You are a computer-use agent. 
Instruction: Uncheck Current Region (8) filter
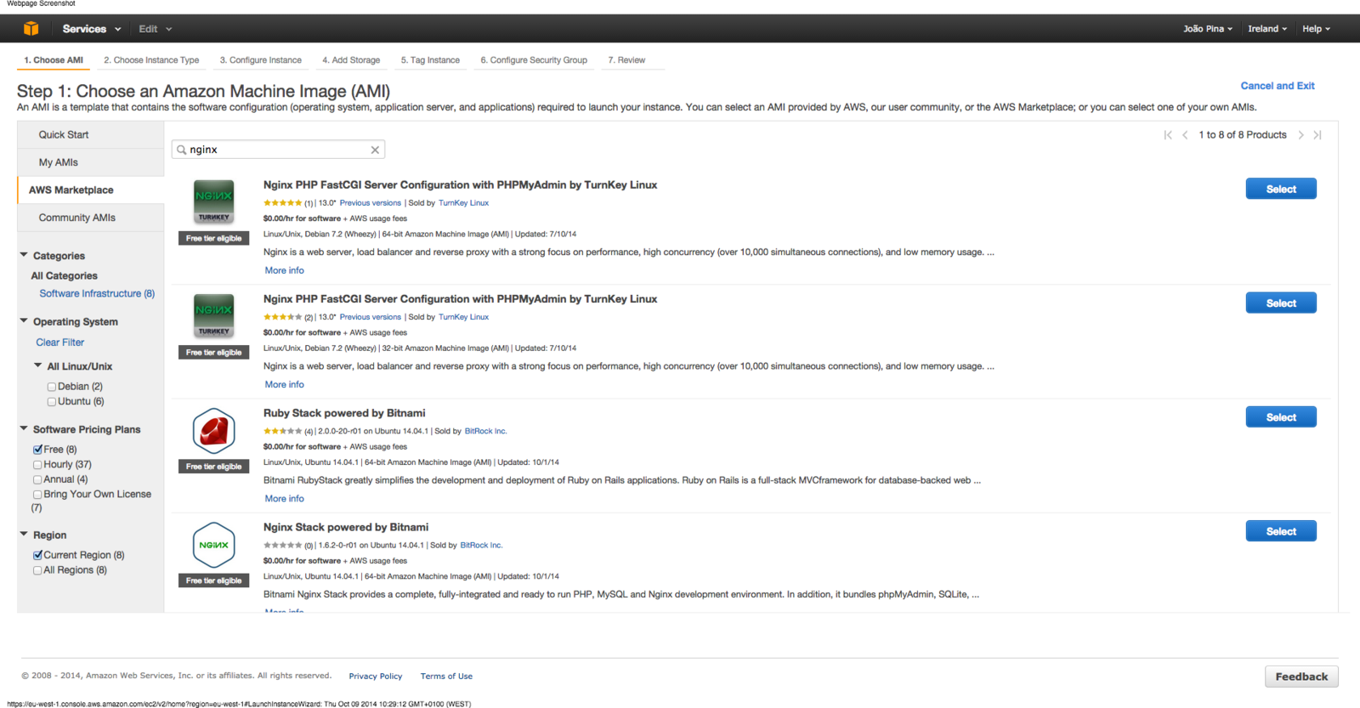coord(37,555)
